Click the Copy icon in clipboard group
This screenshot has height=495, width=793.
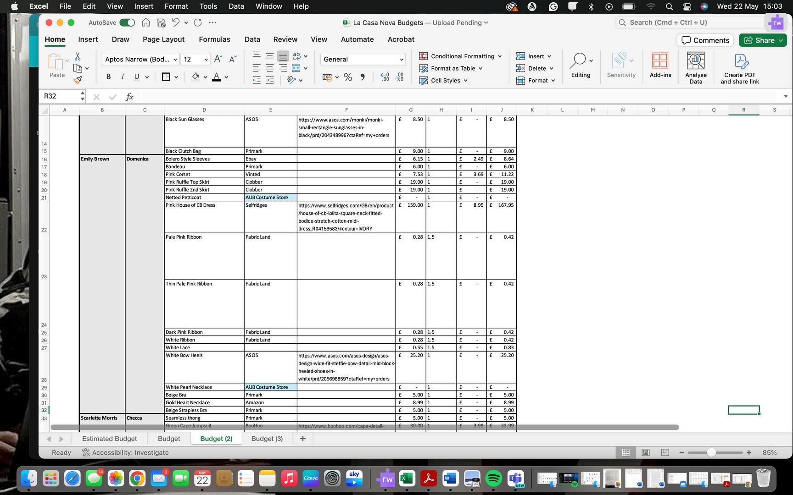coord(78,68)
